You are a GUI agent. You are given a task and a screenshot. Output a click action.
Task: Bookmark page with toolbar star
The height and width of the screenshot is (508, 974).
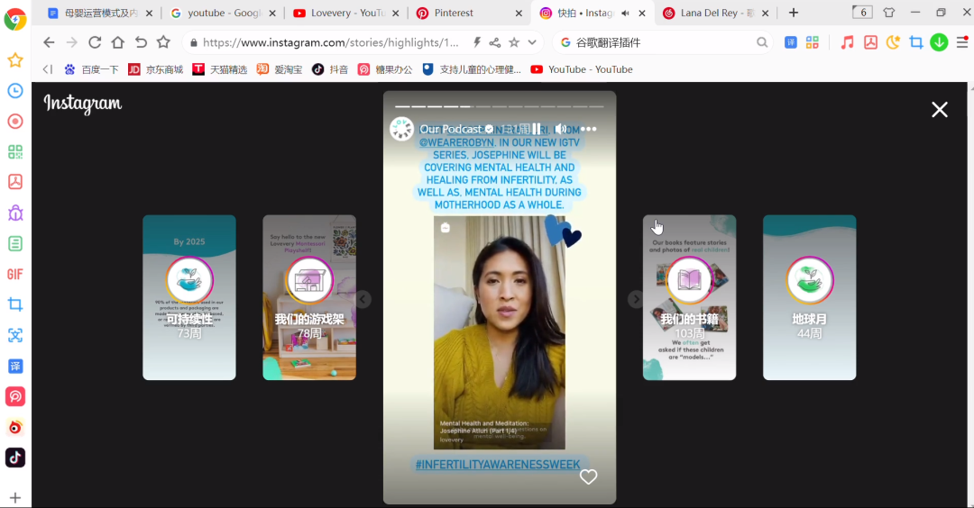(163, 42)
